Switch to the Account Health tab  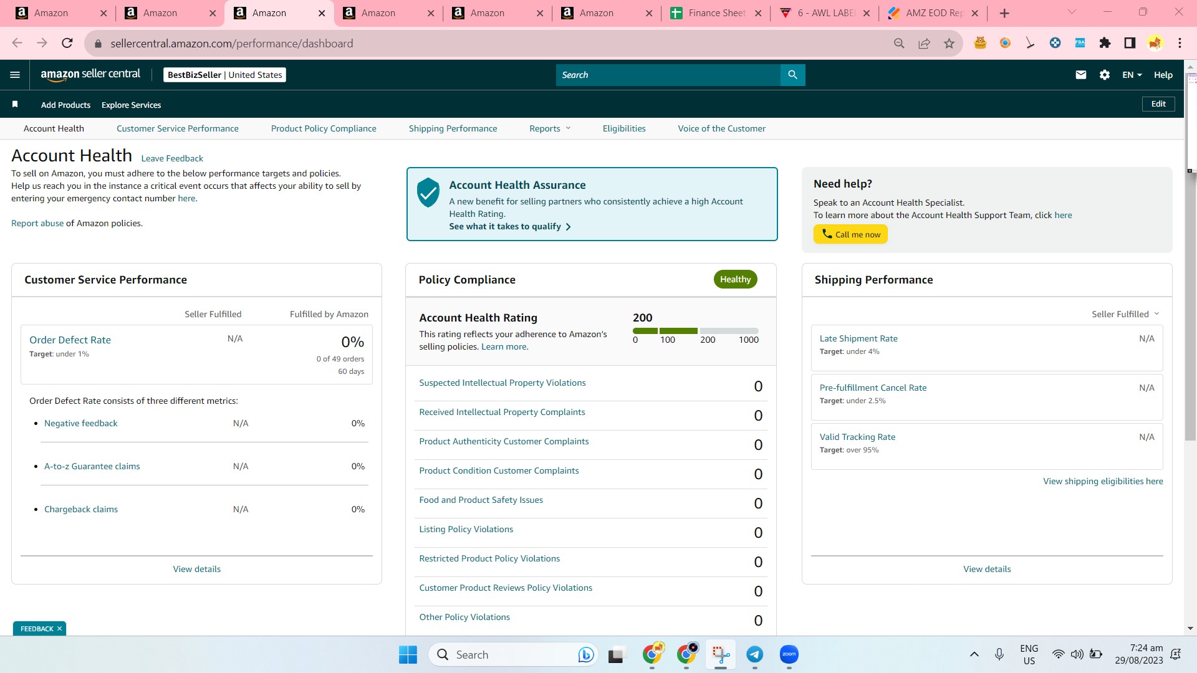coord(54,128)
